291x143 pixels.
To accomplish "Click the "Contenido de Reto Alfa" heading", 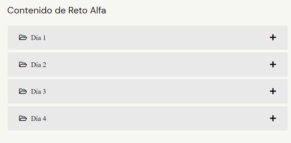I will click(x=57, y=11).
